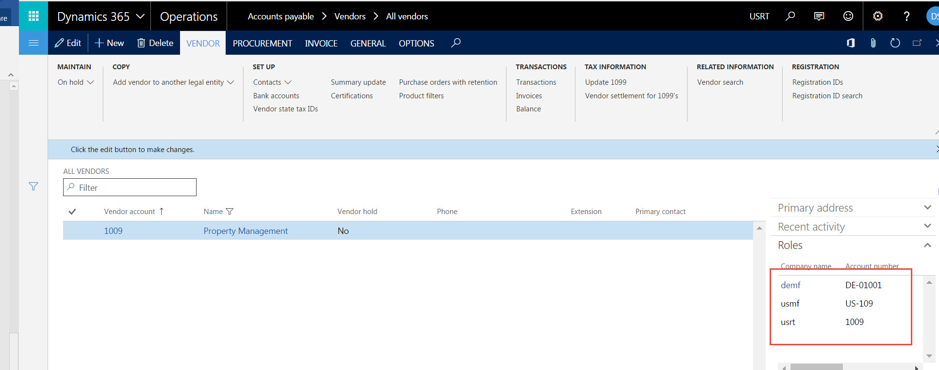939x370 pixels.
Task: Open the On hold dropdown
Action: [x=76, y=82]
